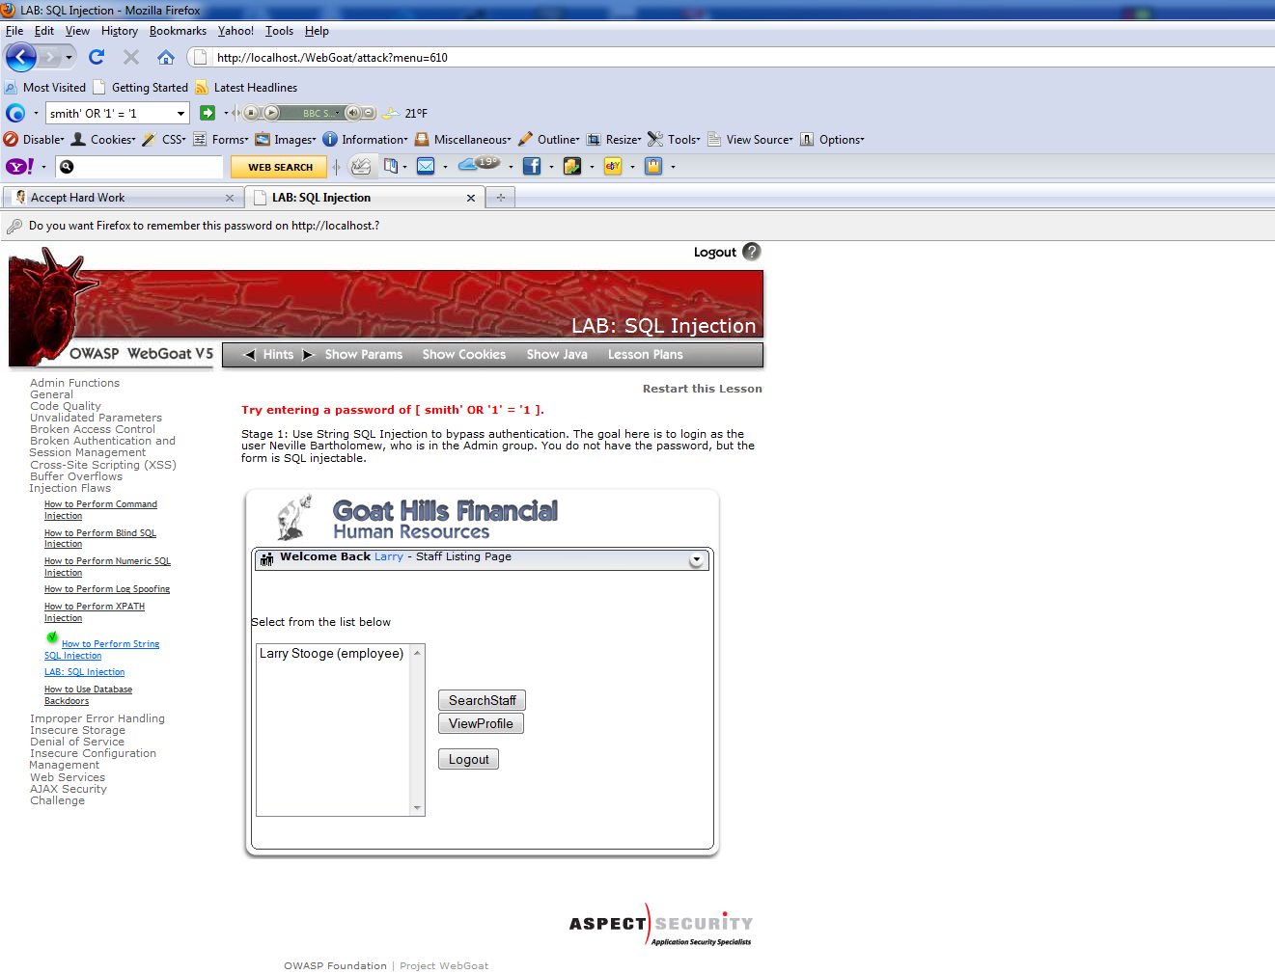Click the Hints previous left arrow

(250, 355)
